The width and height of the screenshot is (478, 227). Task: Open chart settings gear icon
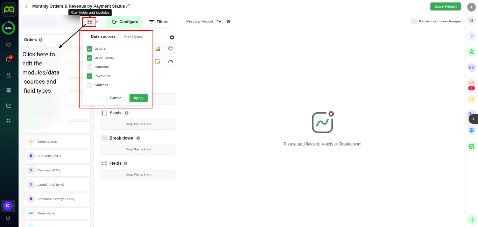pos(172,37)
